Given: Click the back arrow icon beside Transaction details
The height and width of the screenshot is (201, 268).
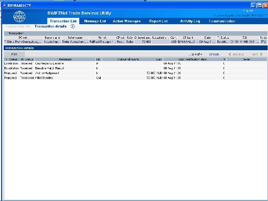Looking at the screenshot, I should point(73,26).
